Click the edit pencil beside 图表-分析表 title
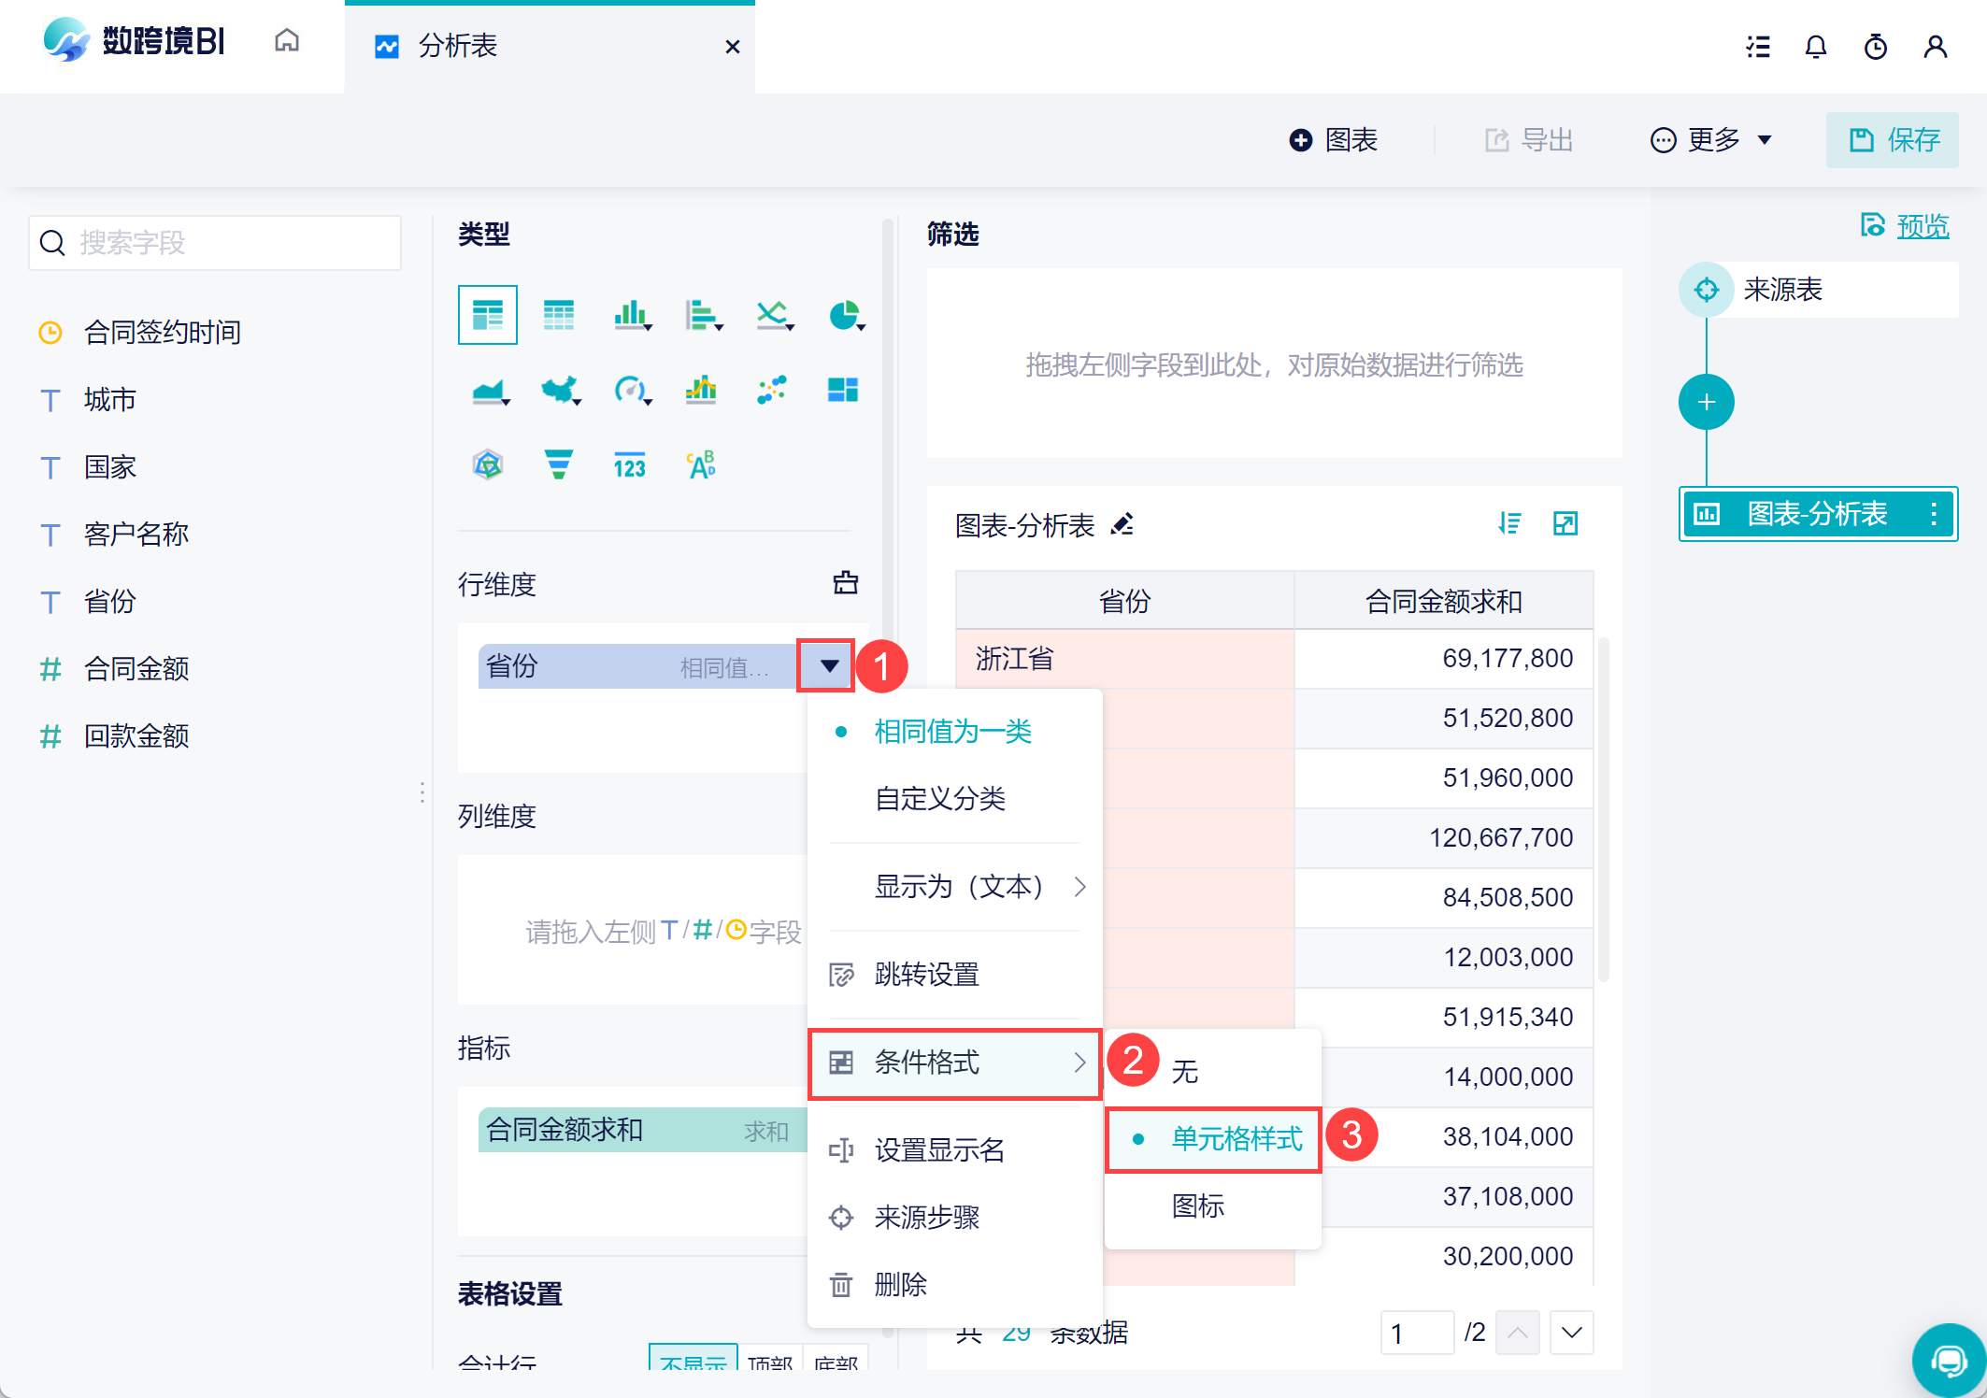Viewport: 1987px width, 1398px height. [1122, 524]
